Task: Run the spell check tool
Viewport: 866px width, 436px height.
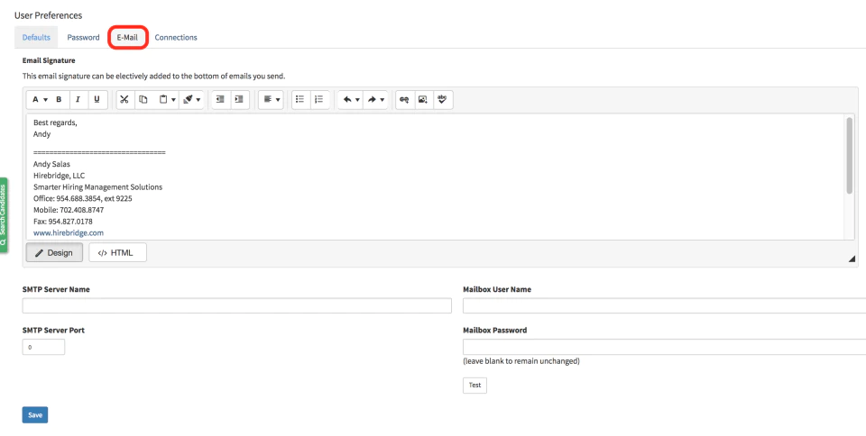Action: pyautogui.click(x=442, y=100)
